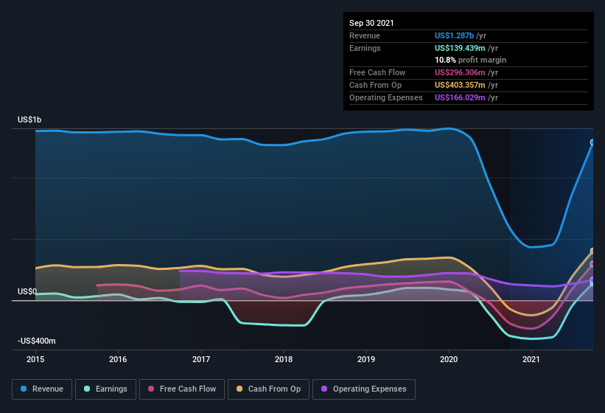Select the 2019 x-axis label
605x413 pixels.
click(366, 359)
